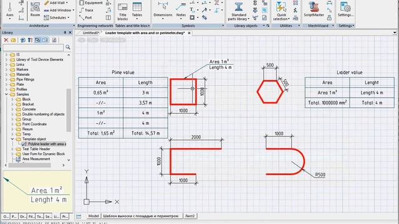
Task: Click the Library tree horizontal scrollbar
Action: [29, 166]
